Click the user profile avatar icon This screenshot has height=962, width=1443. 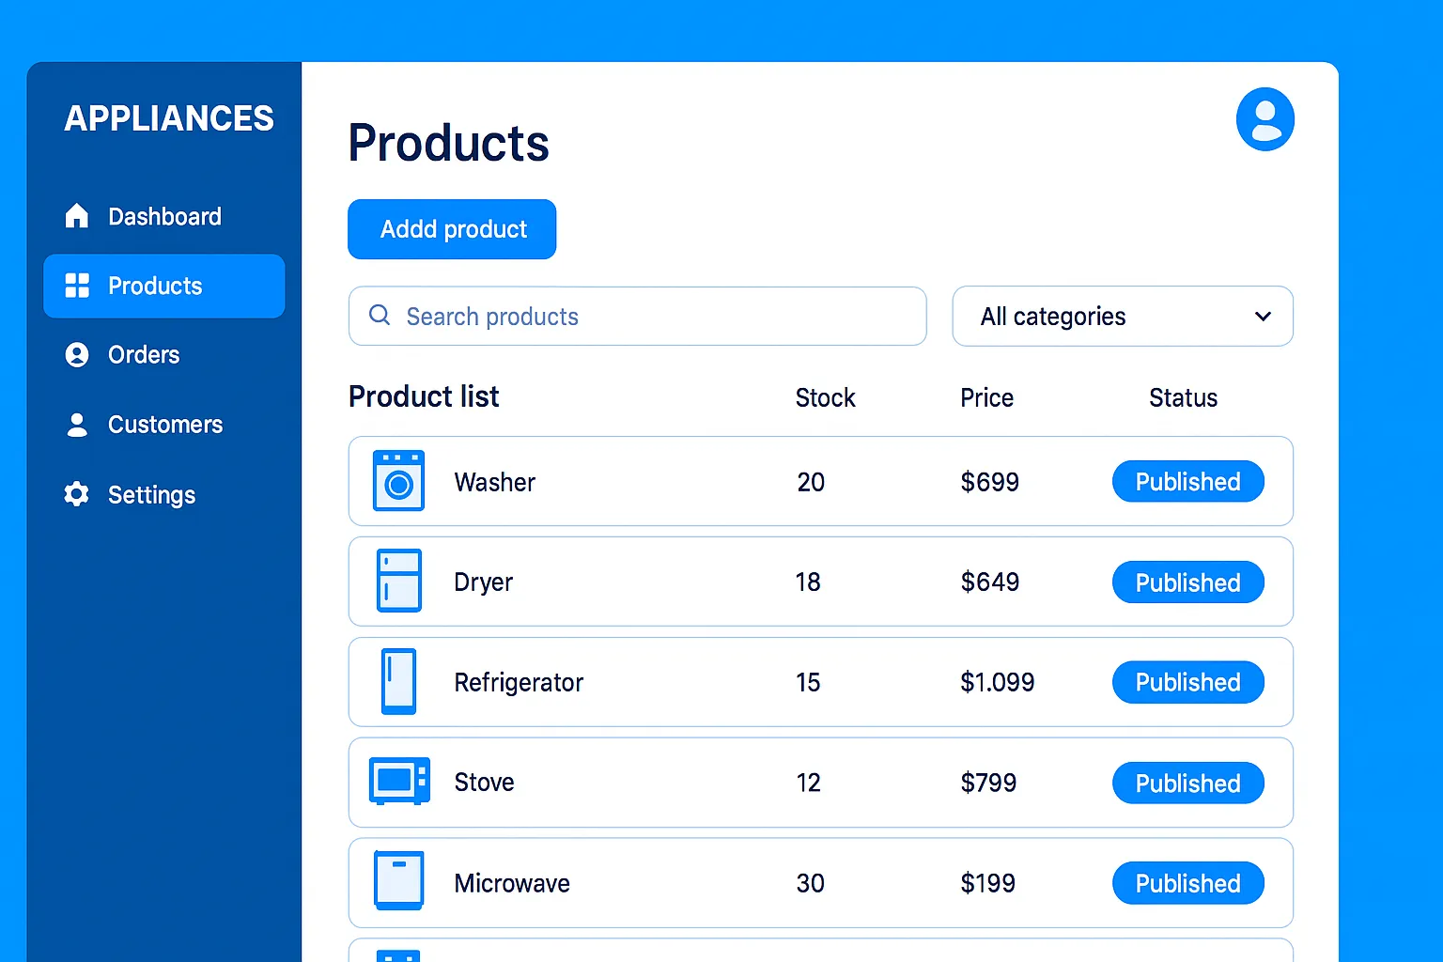point(1265,119)
